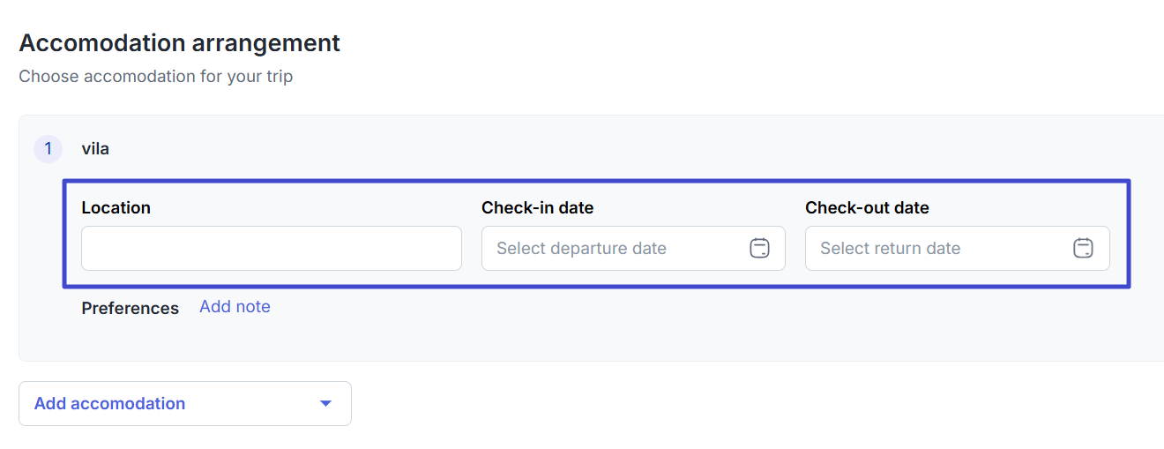The image size is (1164, 449).
Task: Focus the Location text input box
Action: pos(272,248)
